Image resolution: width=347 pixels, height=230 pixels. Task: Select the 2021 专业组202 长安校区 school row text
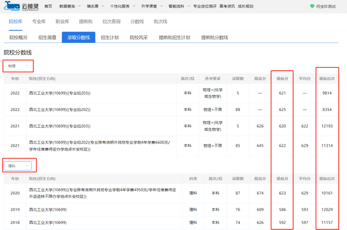click(x=100, y=146)
